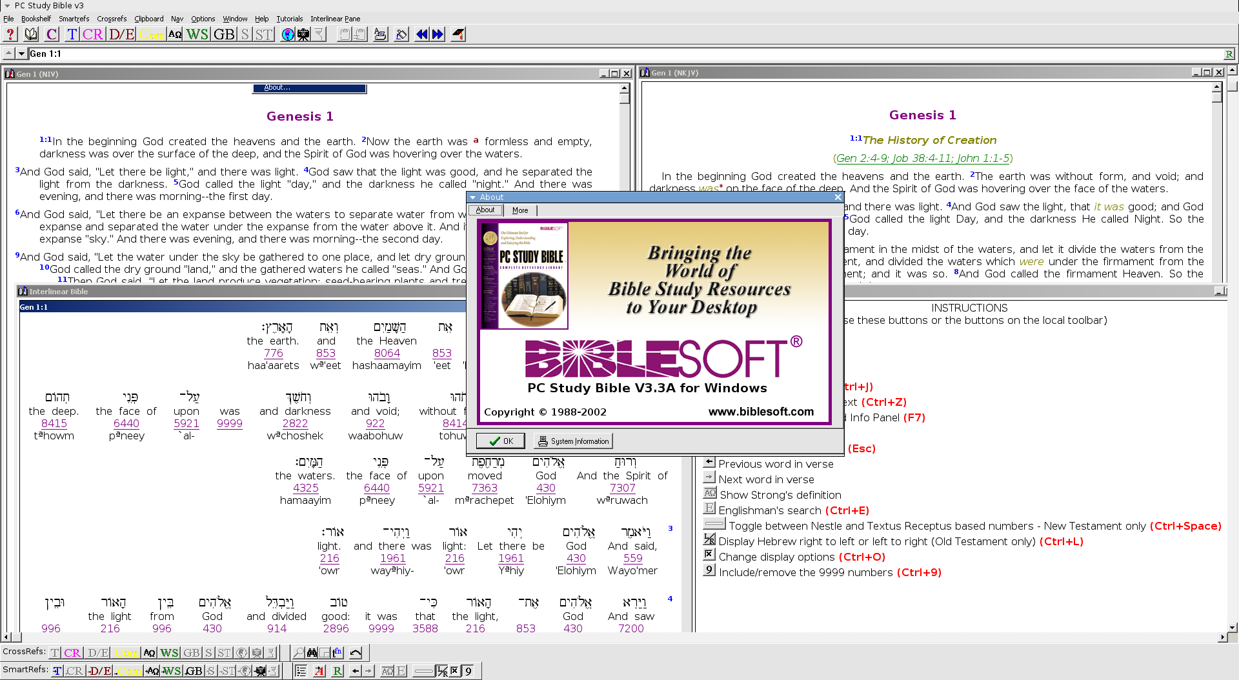Screen dimensions: 1239x680
Task: Open the D/E dictionaries icon in top toolbar
Action: click(121, 34)
